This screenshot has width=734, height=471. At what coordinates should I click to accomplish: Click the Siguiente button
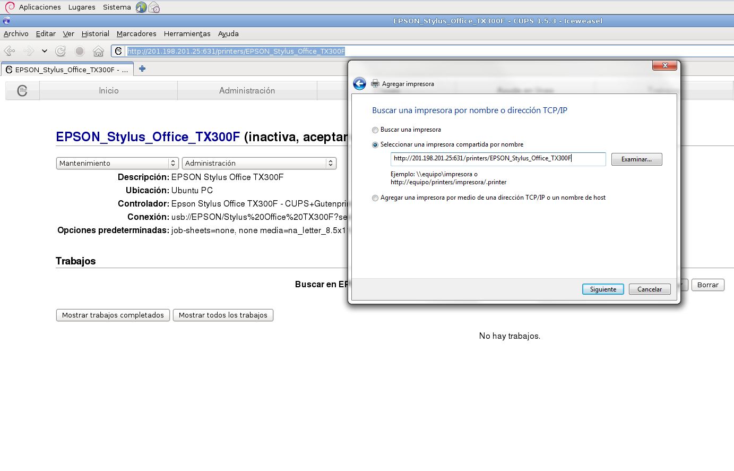[x=603, y=289]
